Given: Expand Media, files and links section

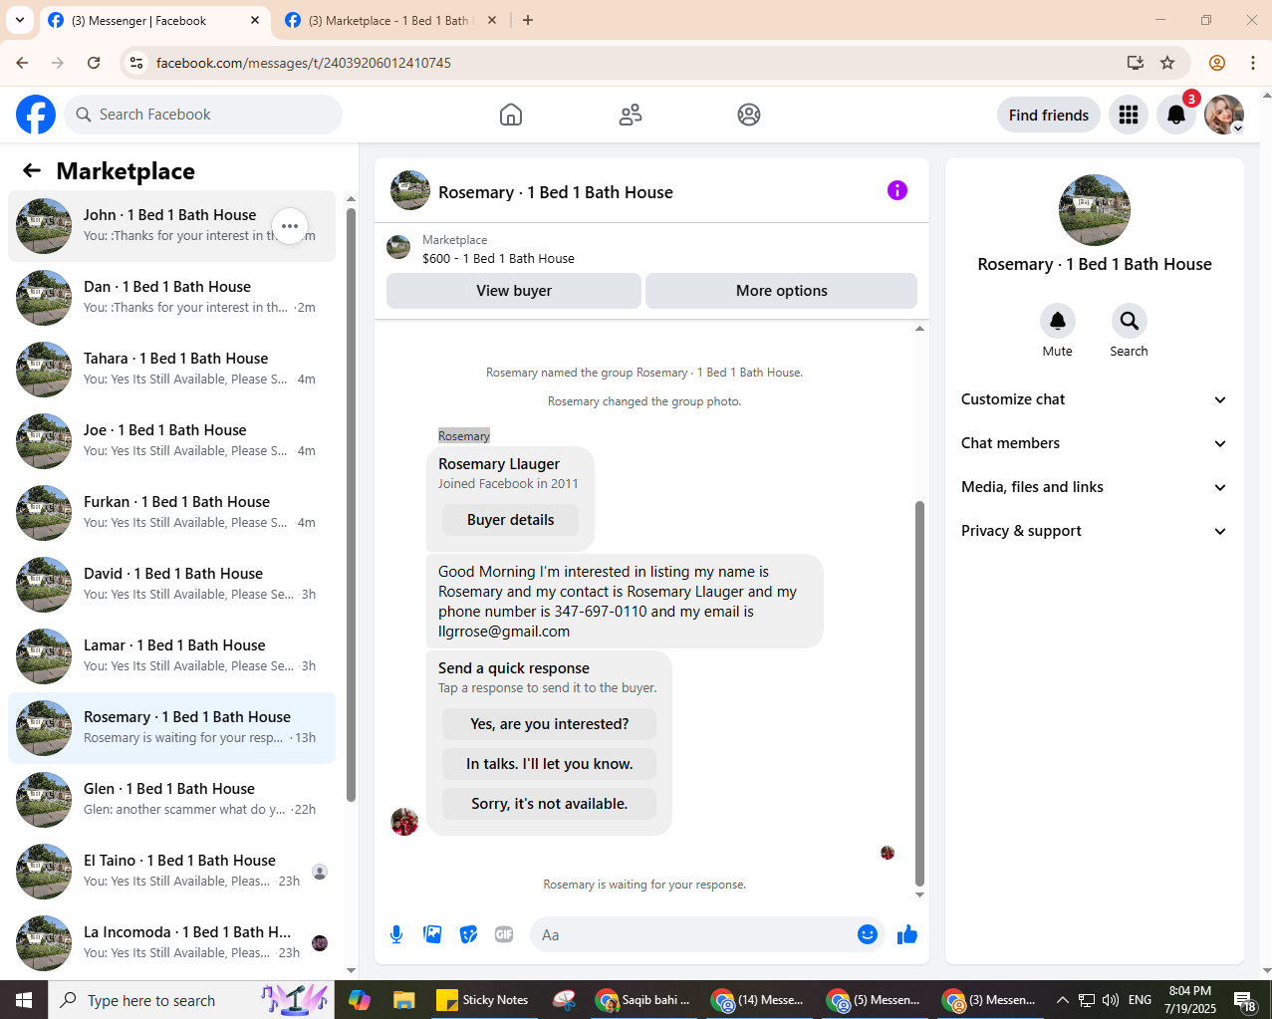Looking at the screenshot, I should [x=1094, y=487].
